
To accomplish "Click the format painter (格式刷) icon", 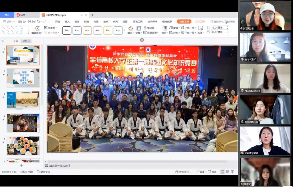I will coord(145,28).
